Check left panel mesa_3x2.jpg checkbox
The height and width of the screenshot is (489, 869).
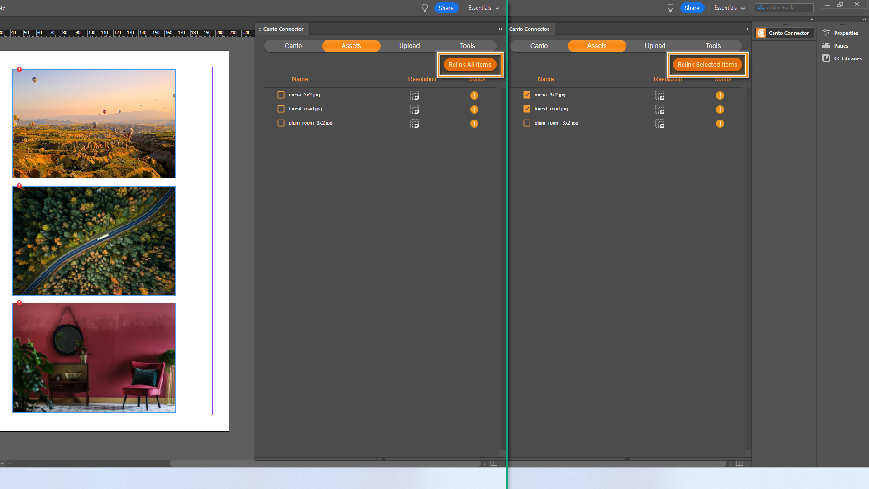click(x=281, y=95)
